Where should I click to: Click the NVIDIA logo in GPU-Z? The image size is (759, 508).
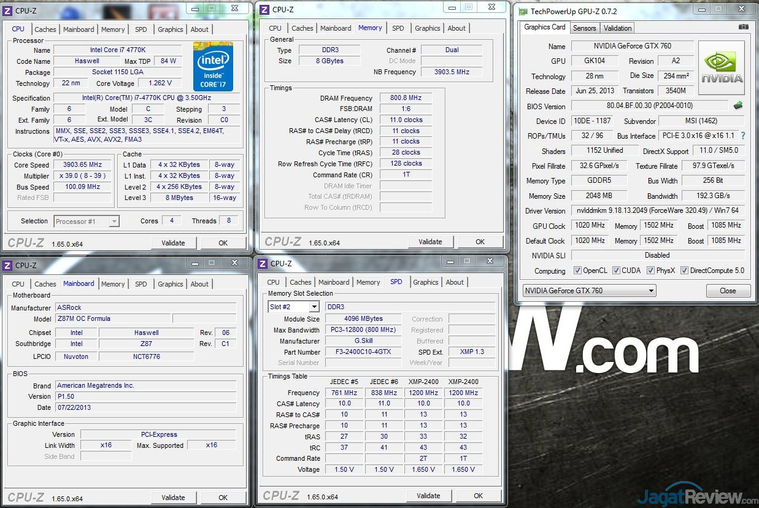click(x=722, y=67)
